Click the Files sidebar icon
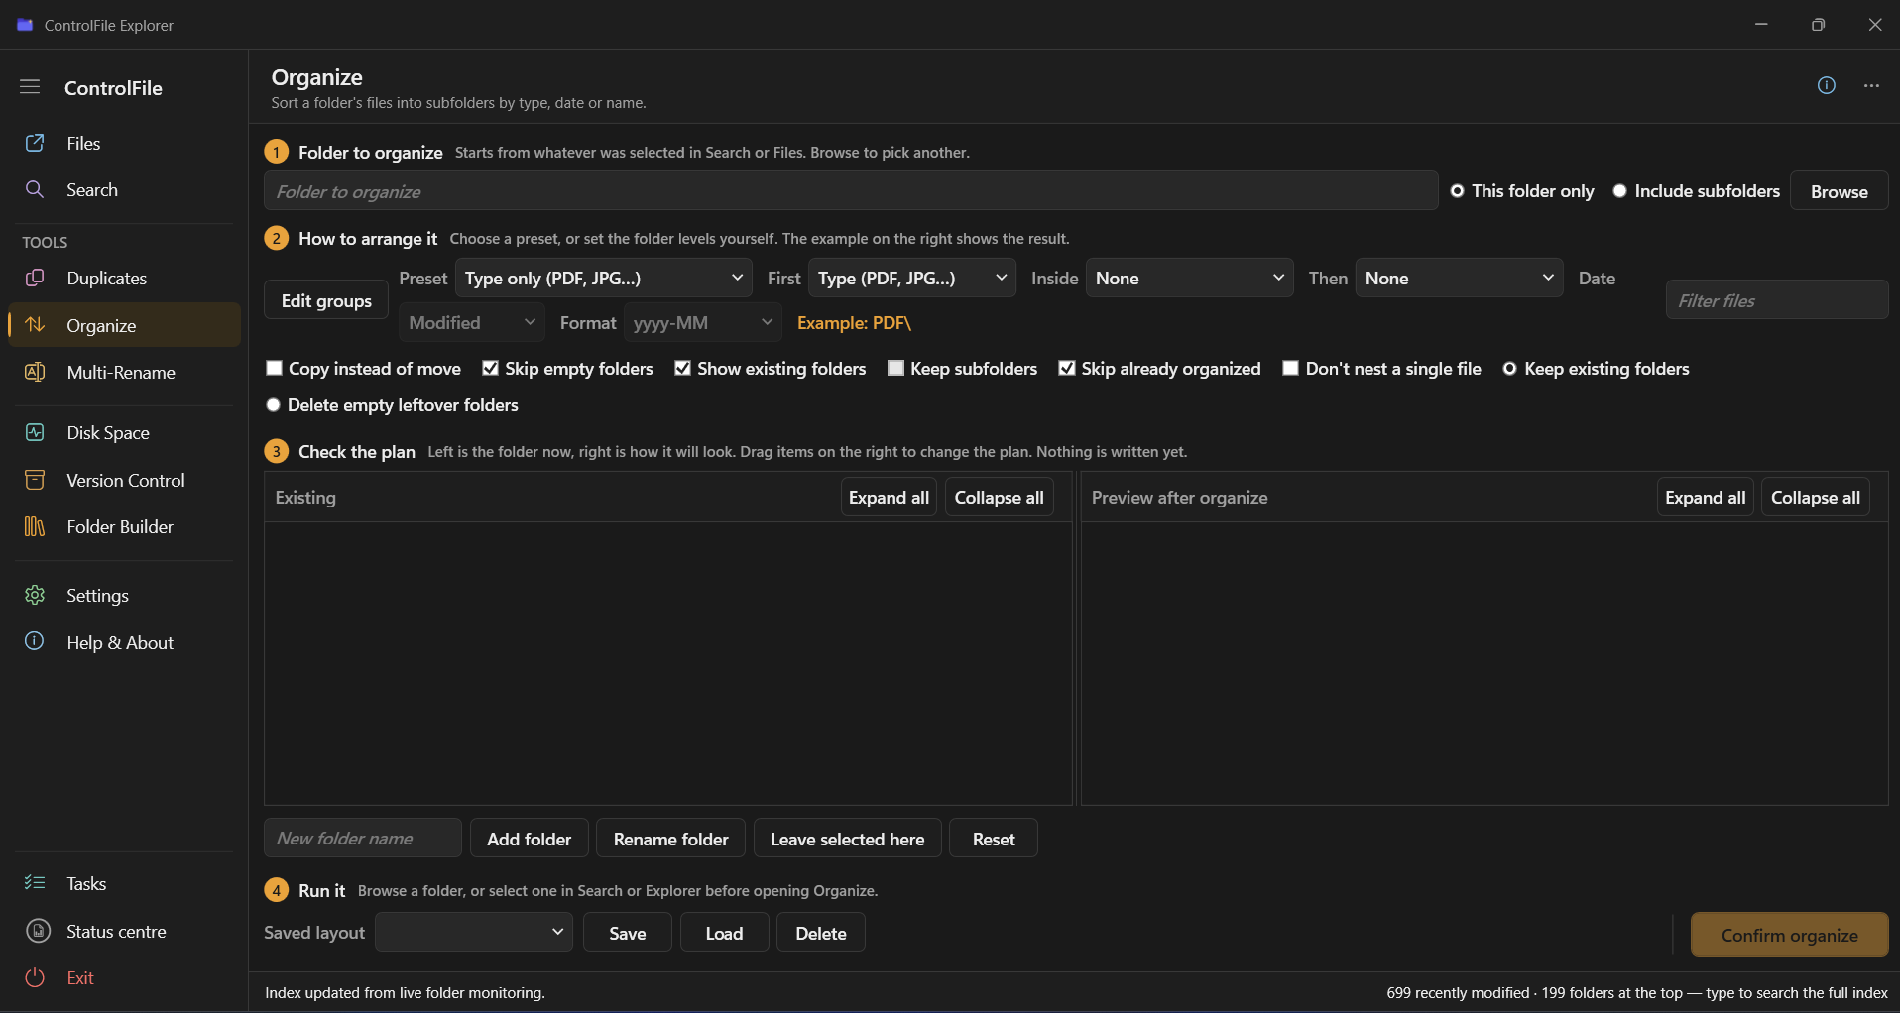Image resolution: width=1900 pixels, height=1013 pixels. pyautogui.click(x=35, y=143)
